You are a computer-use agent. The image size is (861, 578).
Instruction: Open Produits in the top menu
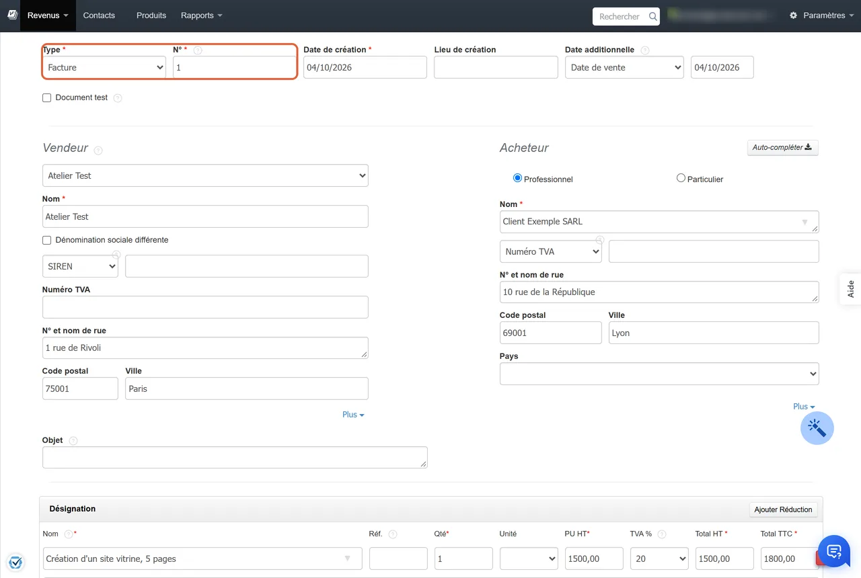click(x=151, y=15)
